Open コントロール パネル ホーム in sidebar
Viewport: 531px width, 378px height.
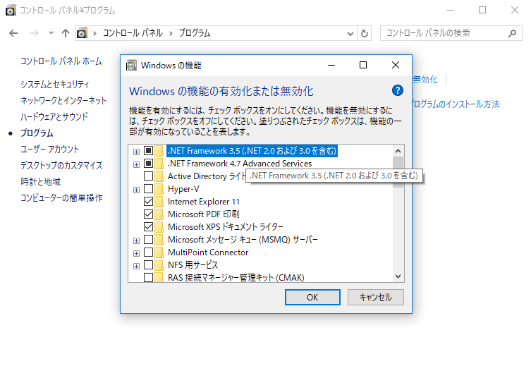click(61, 61)
